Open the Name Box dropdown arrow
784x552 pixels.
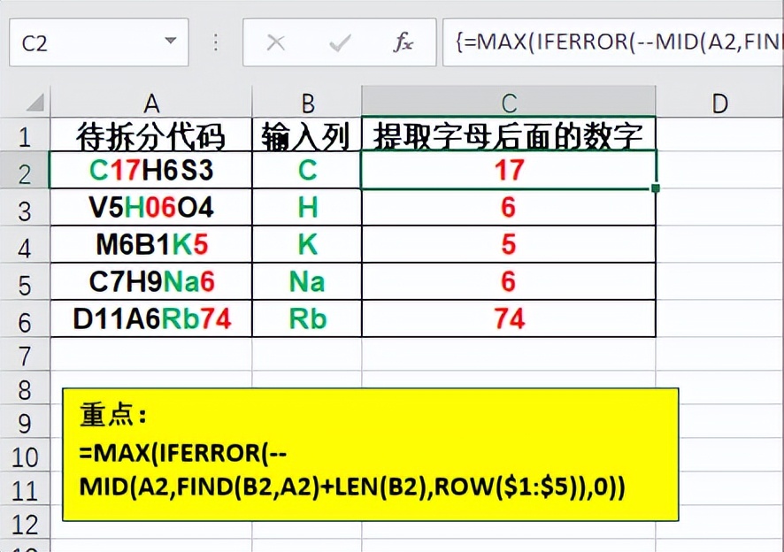click(x=171, y=41)
